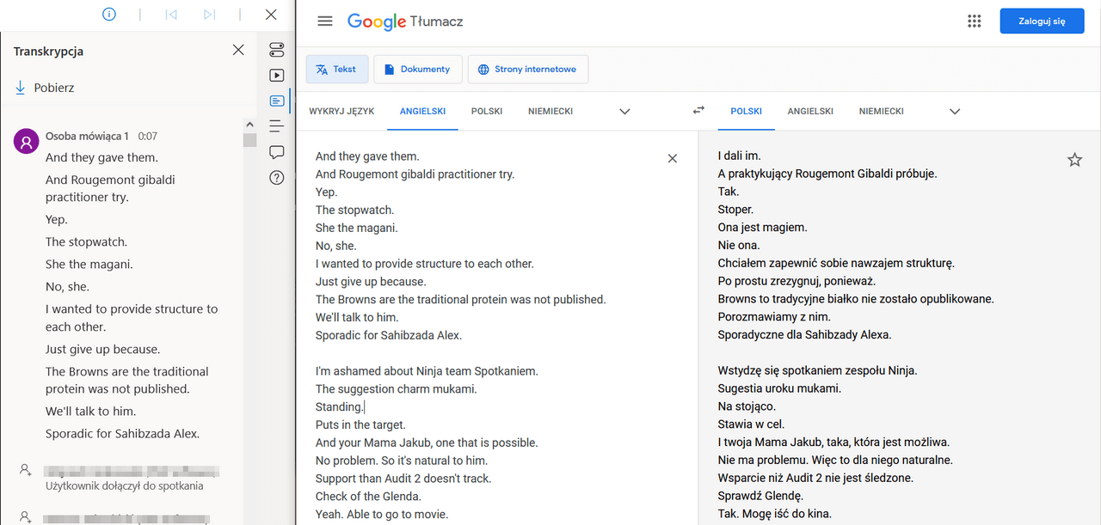Viewport: 1101px width, 525px height.
Task: Swap source and target languages
Action: tap(698, 111)
